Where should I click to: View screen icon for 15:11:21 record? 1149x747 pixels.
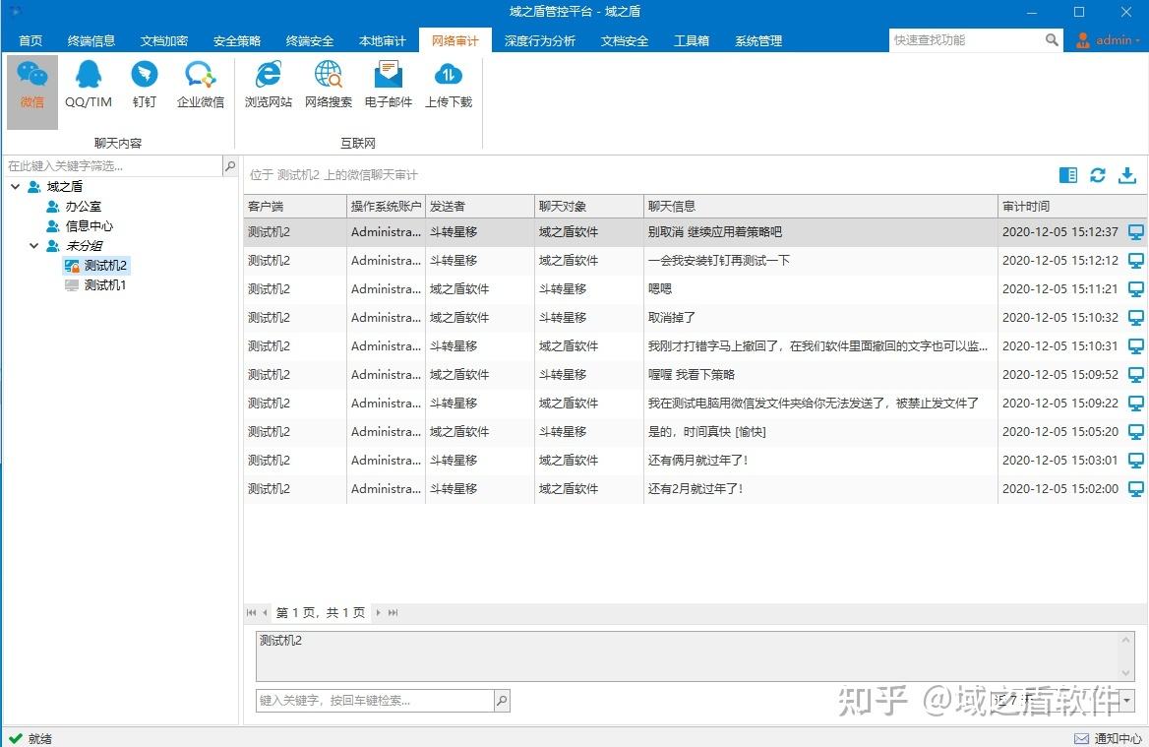(x=1136, y=289)
